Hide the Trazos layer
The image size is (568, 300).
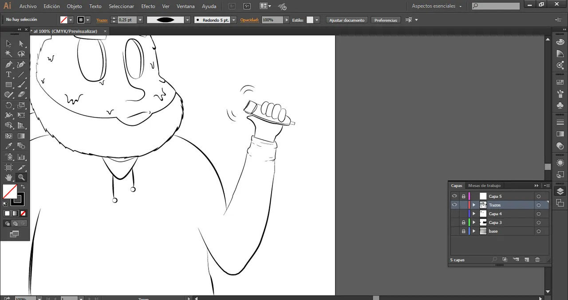point(454,205)
